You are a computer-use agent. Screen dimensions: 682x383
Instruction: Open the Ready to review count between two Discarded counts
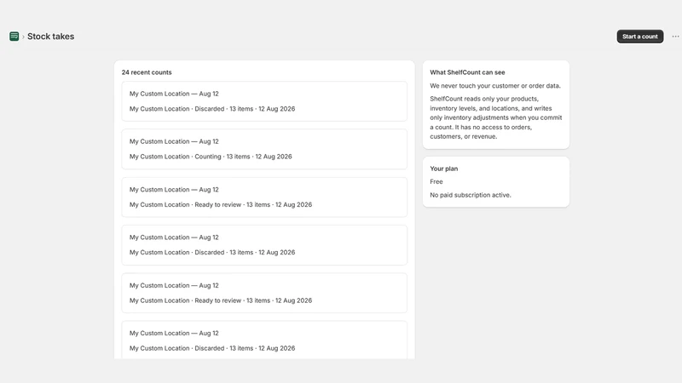pyautogui.click(x=264, y=293)
